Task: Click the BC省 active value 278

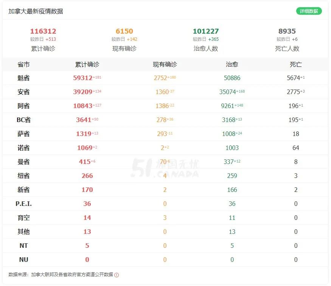Action: [162, 120]
